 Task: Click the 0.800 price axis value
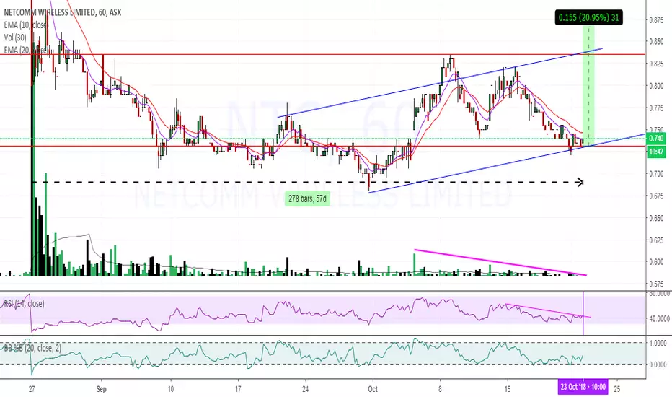[657, 86]
